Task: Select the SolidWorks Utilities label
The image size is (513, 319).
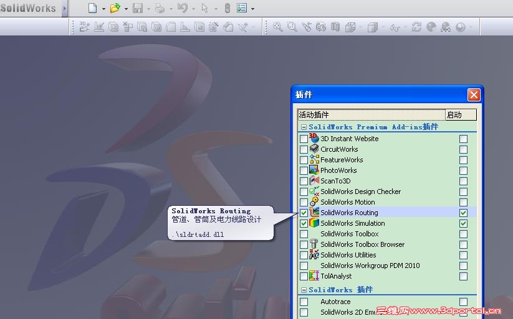Action: pos(348,255)
